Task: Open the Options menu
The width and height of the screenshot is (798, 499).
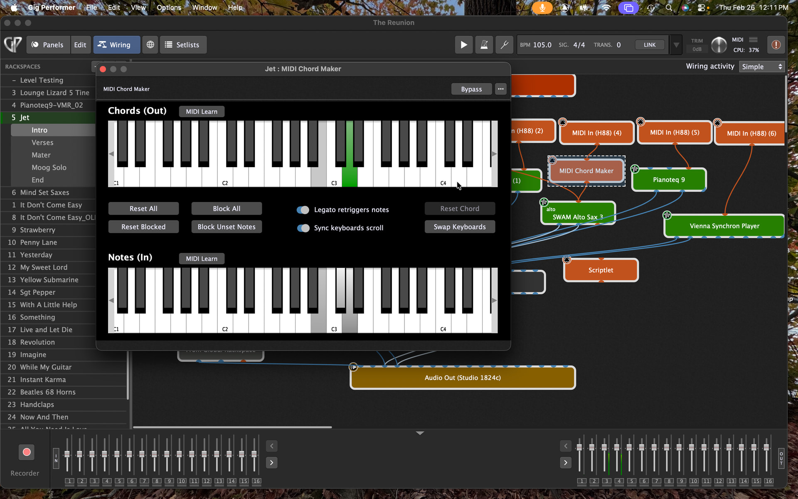Action: click(x=169, y=7)
